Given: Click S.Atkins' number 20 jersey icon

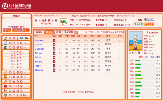Looking at the screenshot, I should coord(54,45).
